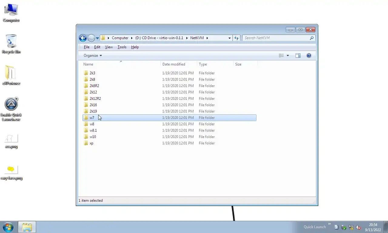Select the 2k16 folder icon
Screen dimensions: 388x233
(x=86, y=105)
